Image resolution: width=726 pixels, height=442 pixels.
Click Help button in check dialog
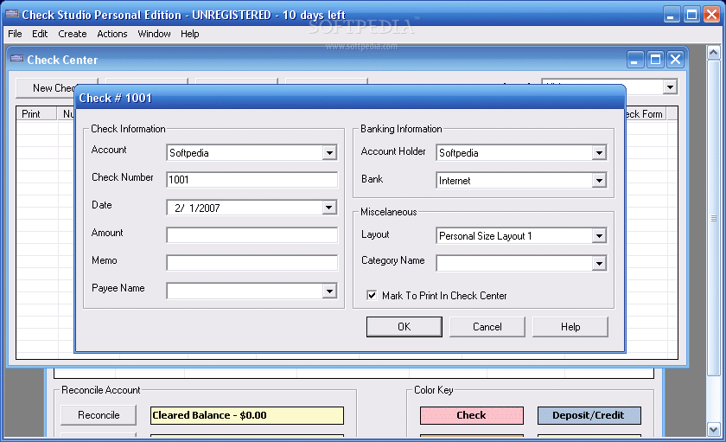pos(570,327)
